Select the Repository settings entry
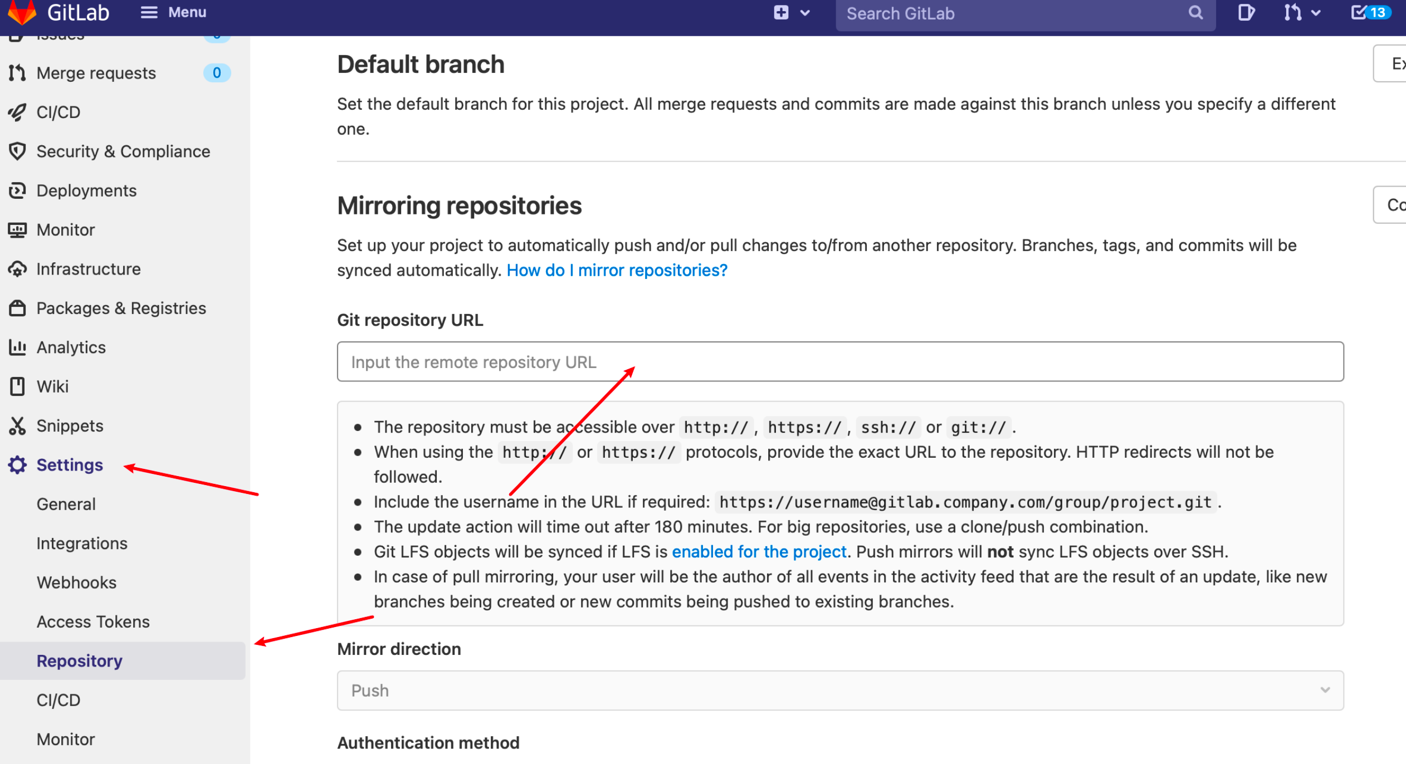1406x764 pixels. click(79, 660)
